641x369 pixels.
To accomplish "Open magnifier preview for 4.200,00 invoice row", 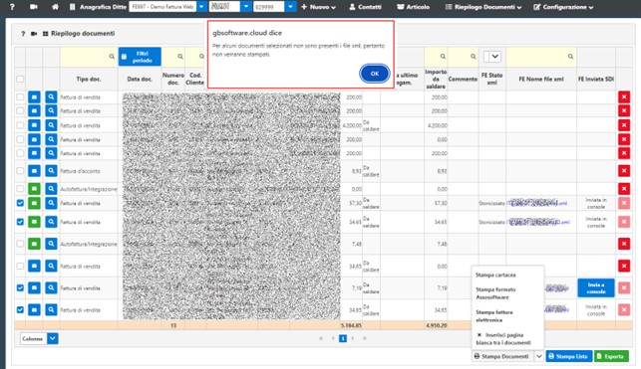I will pyautogui.click(x=51, y=125).
